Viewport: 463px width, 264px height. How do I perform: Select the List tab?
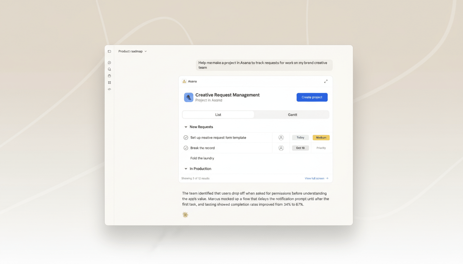218,114
